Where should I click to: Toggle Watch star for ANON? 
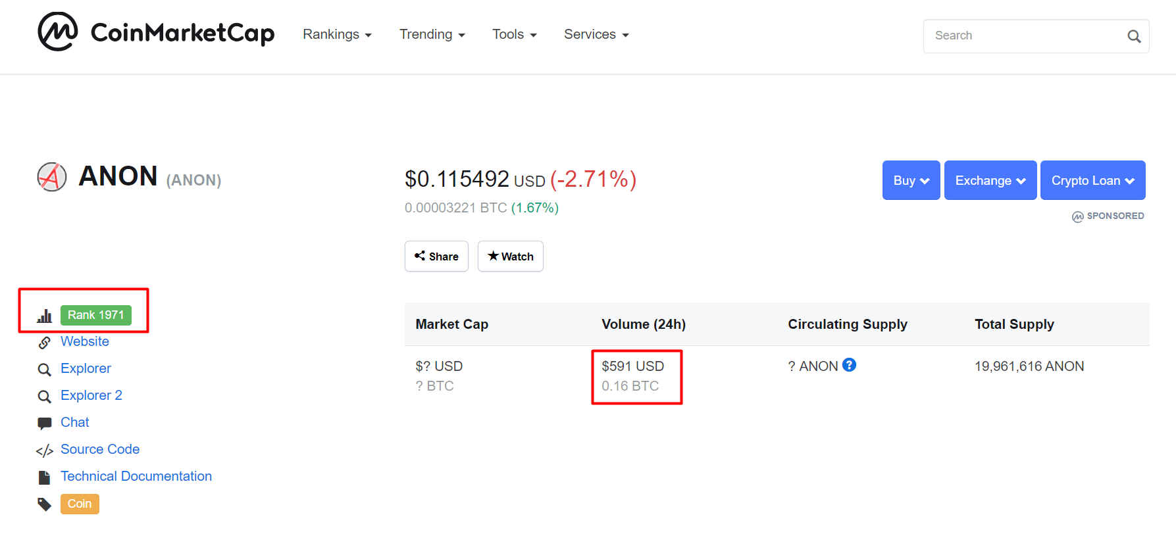(510, 256)
